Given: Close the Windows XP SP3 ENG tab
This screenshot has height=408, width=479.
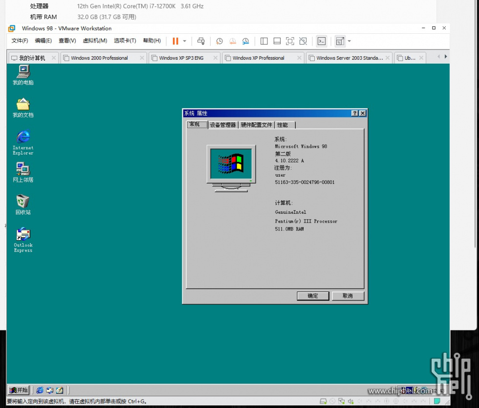Looking at the screenshot, I should 216,58.
